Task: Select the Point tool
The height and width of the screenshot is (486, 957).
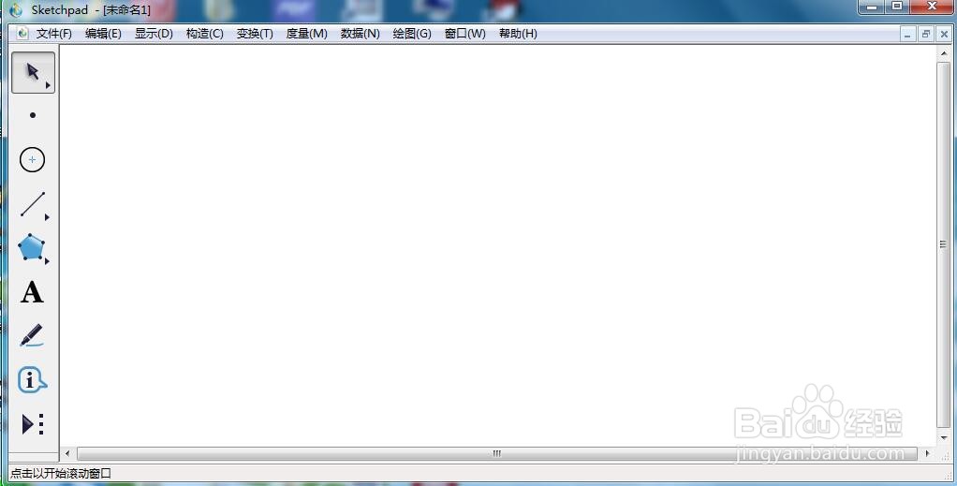Action: click(x=33, y=115)
